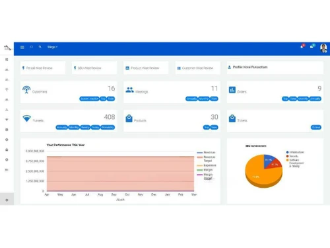Click the Orders bar-chart icon

coord(232,90)
